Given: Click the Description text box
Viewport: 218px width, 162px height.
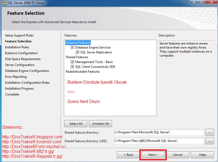Looking at the screenshot, I should click(186, 78).
